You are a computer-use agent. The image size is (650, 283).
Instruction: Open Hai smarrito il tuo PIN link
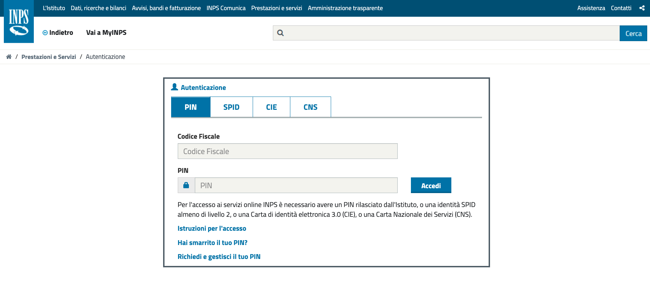pos(213,243)
